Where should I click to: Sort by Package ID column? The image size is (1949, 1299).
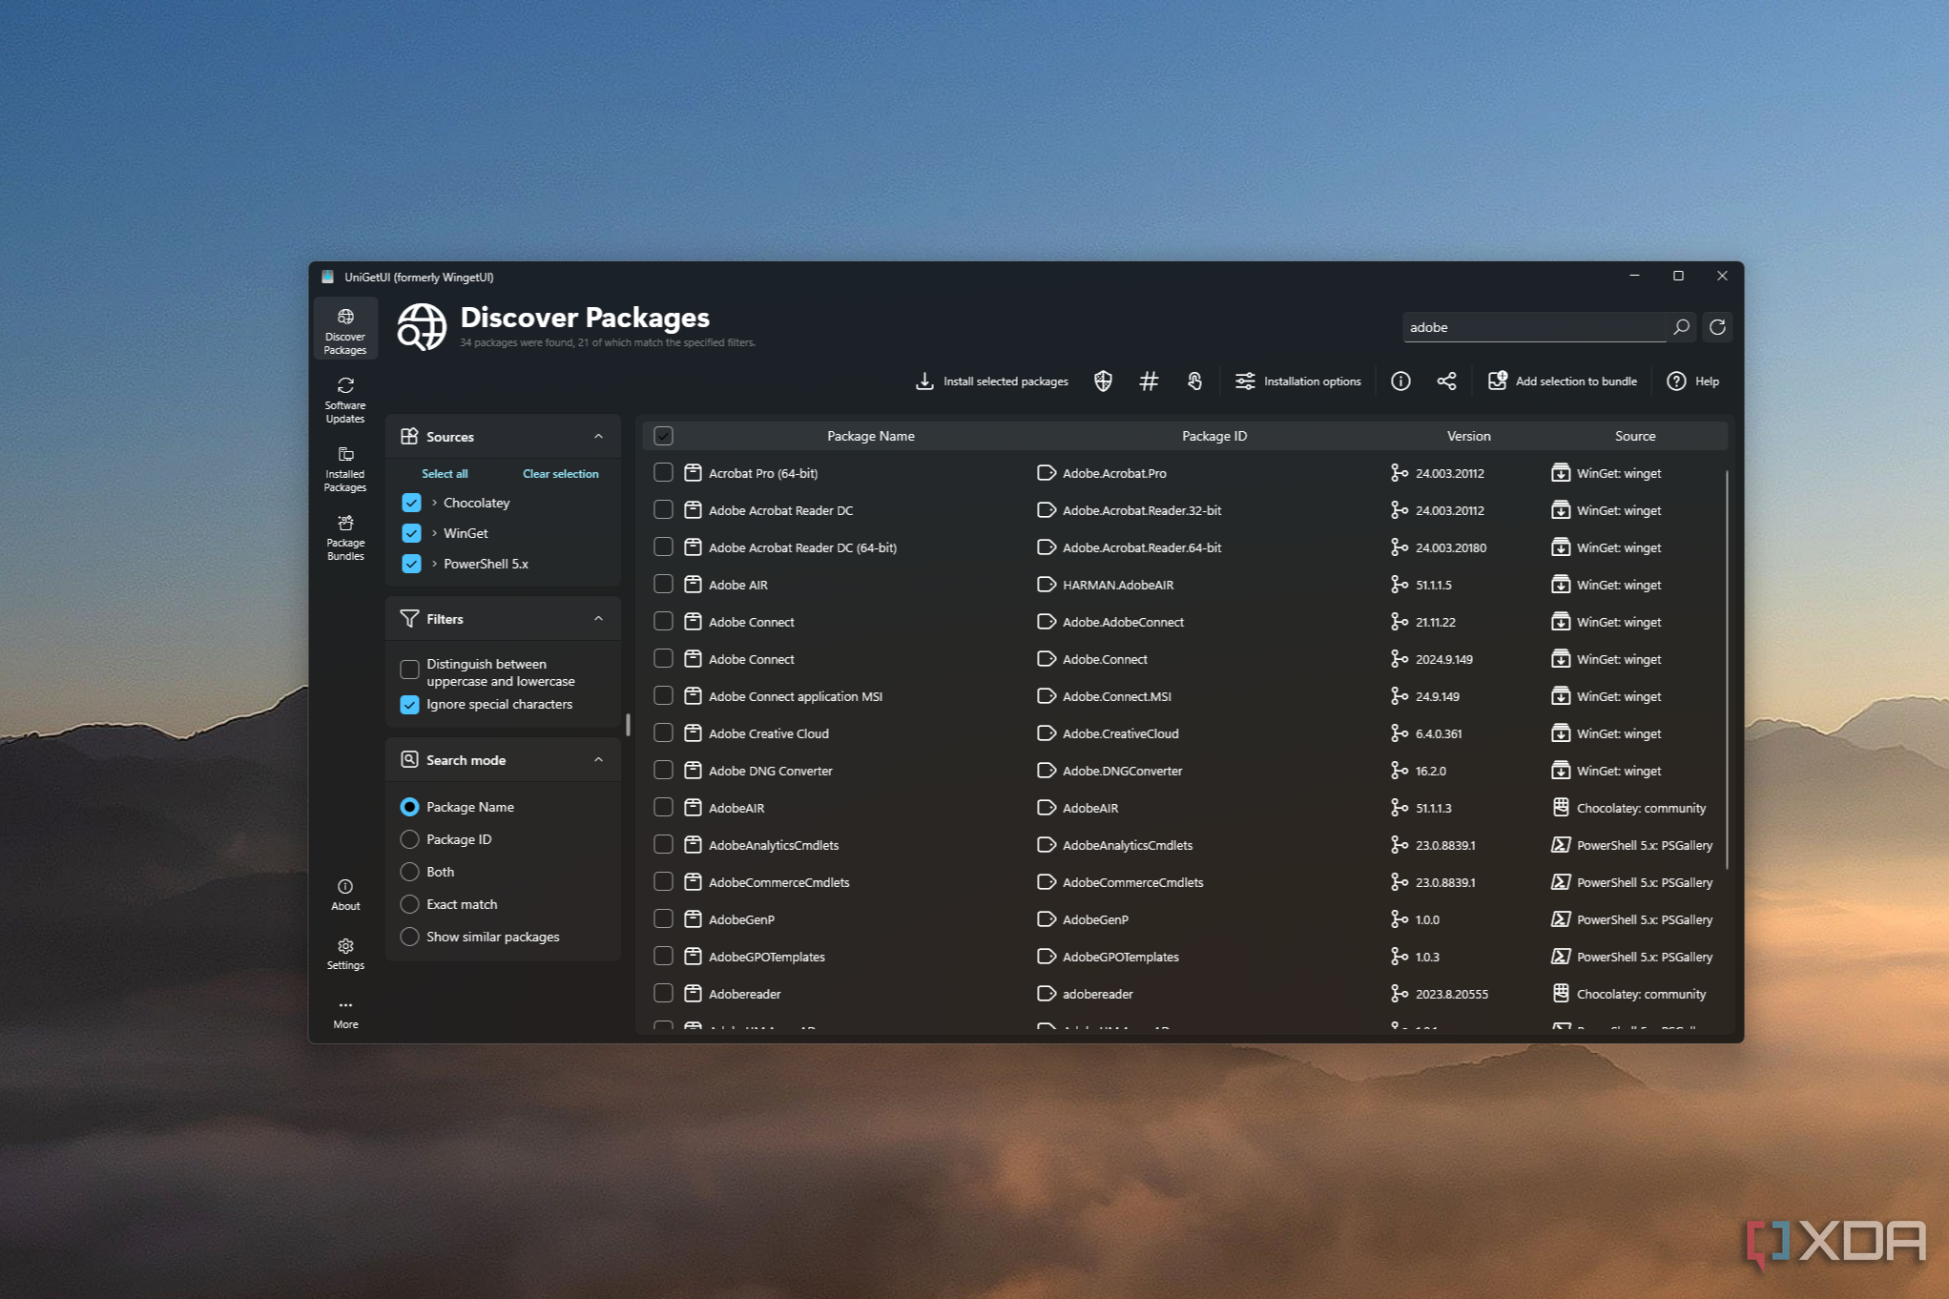[1213, 436]
